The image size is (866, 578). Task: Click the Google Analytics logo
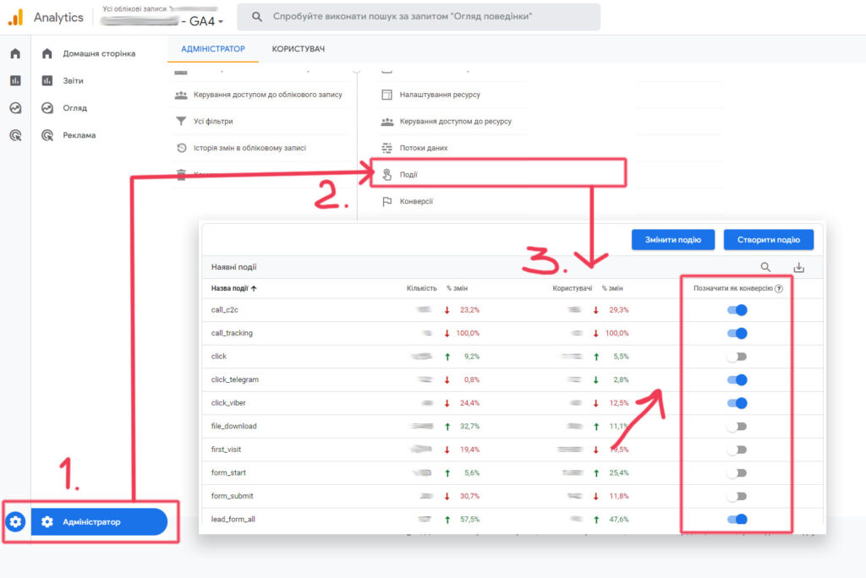(15, 17)
